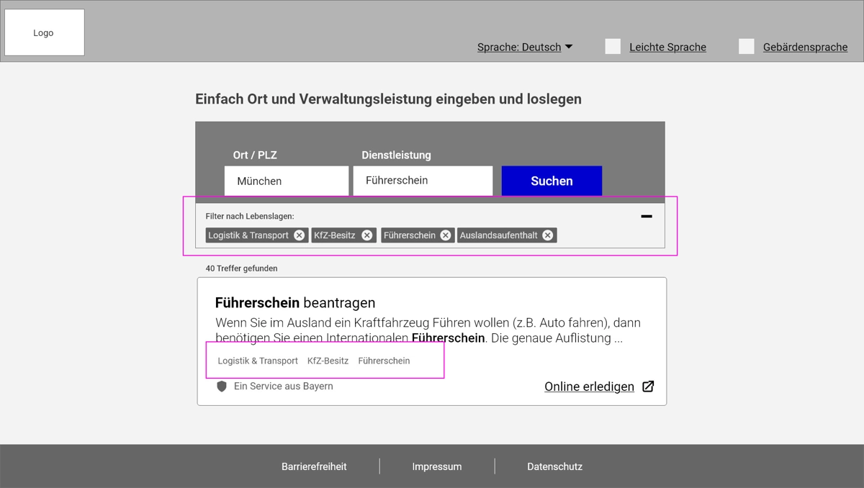
Task: Focus the Dienstleistung field containing Führerschein
Action: (423, 181)
